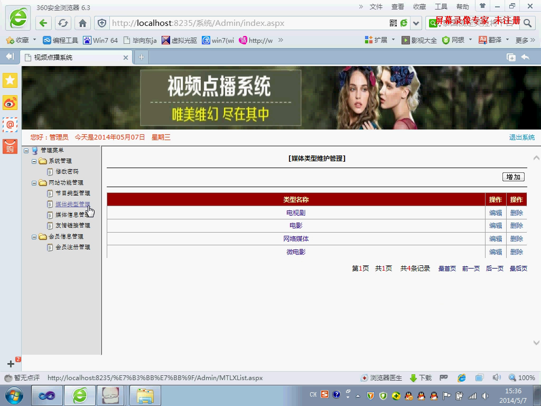Open the Weibo sidebar icon
Viewport: 541px width, 406px height.
point(10,103)
